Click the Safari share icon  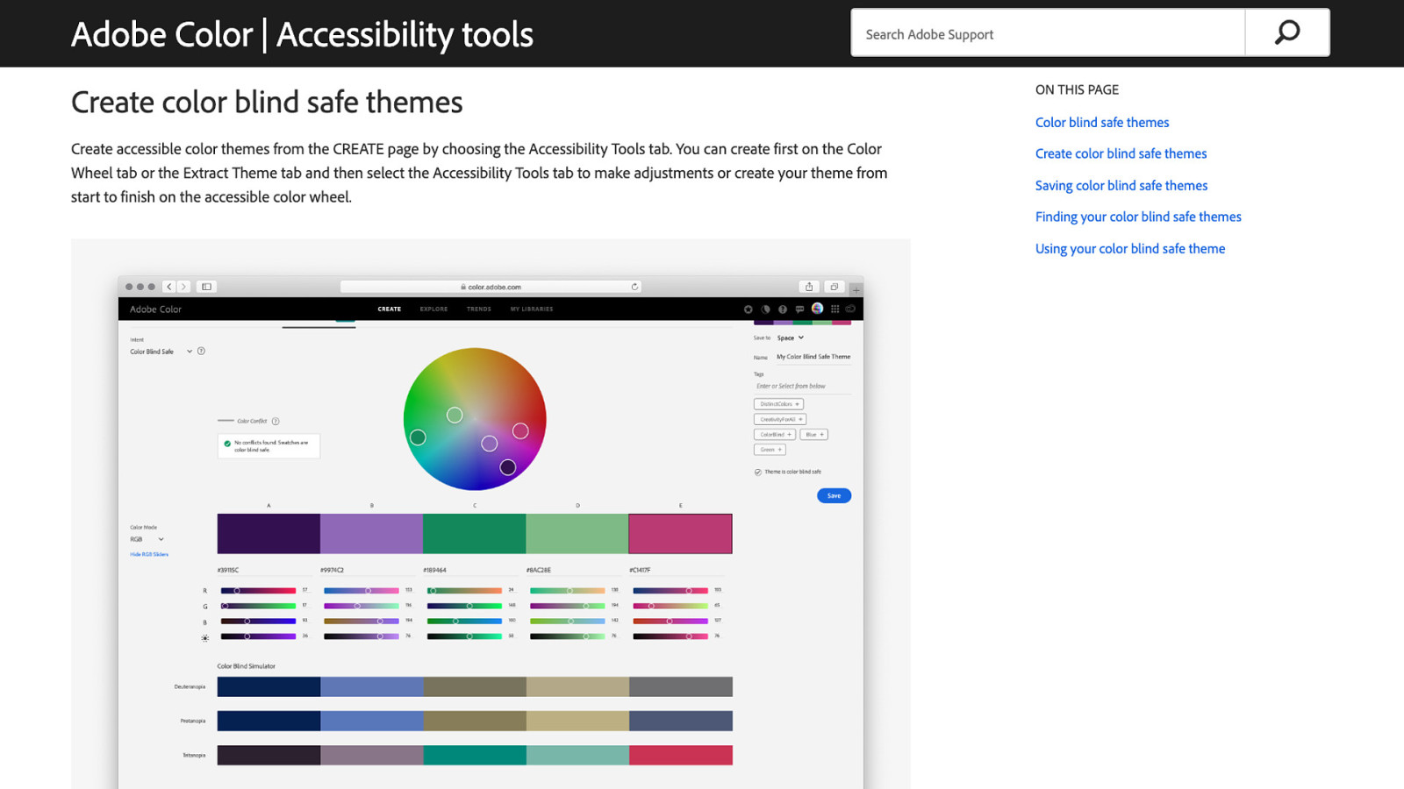tap(809, 287)
